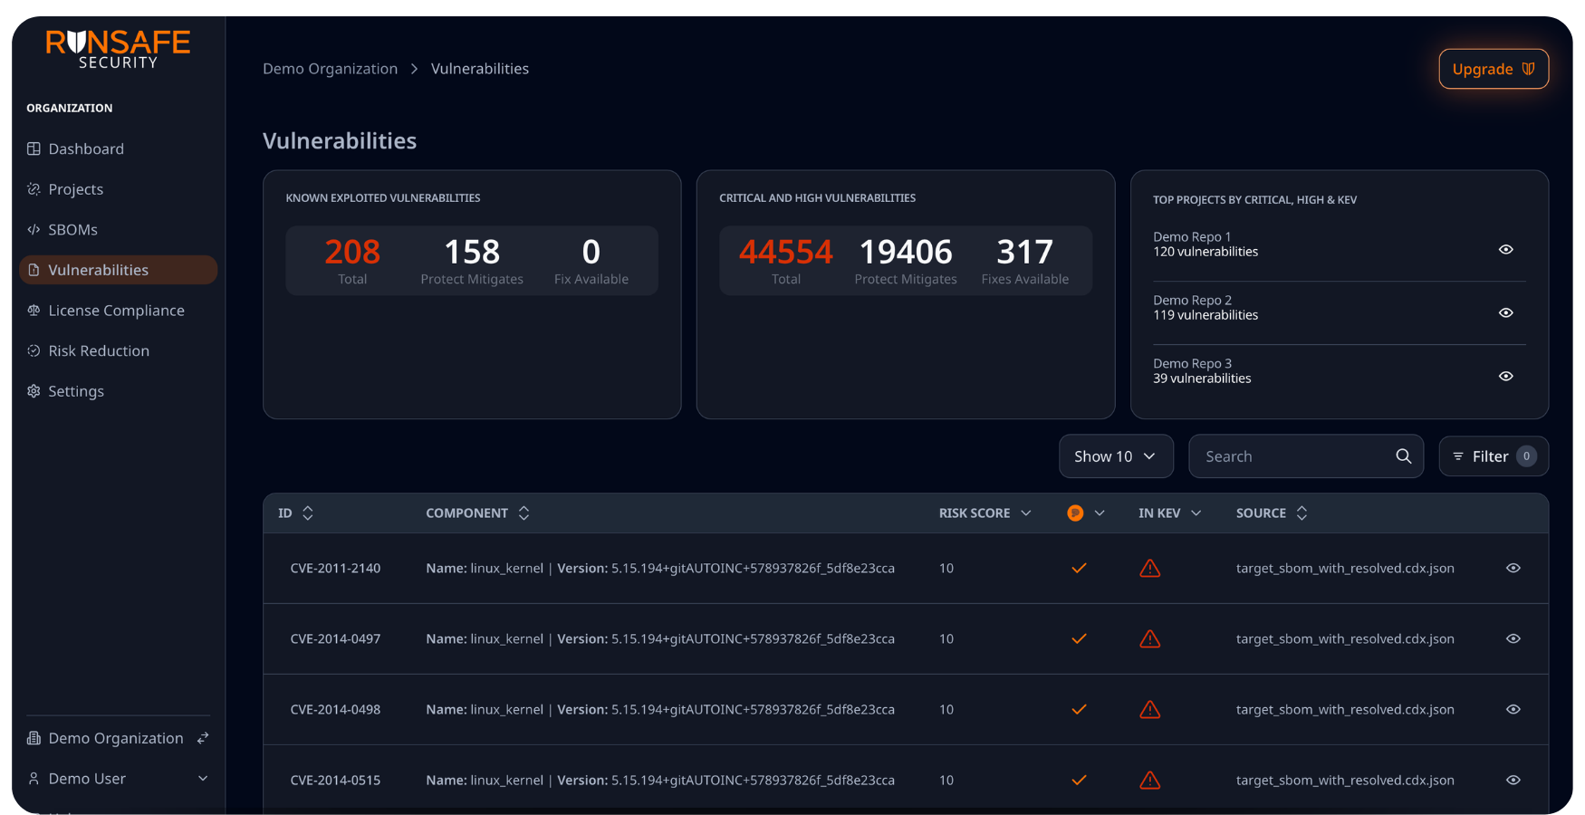Click the Vulnerabilities document icon

tap(34, 270)
